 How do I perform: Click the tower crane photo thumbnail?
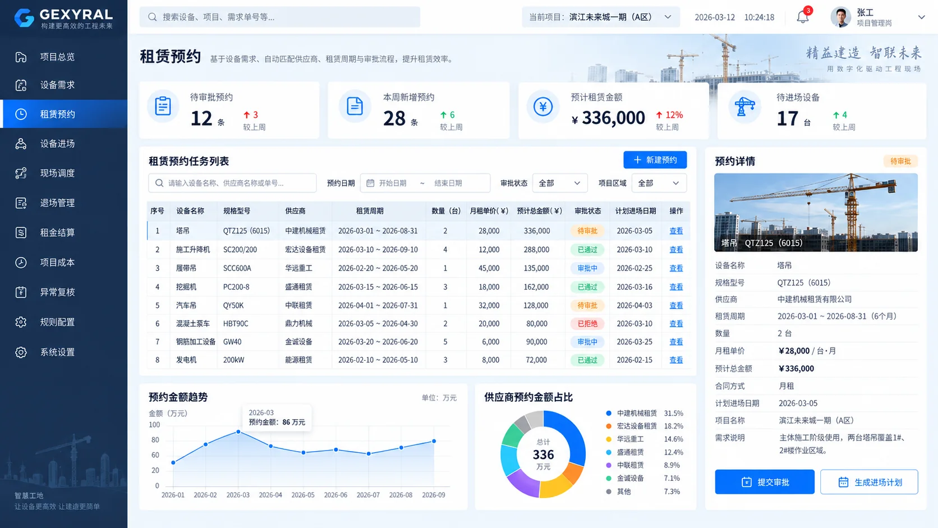(816, 212)
